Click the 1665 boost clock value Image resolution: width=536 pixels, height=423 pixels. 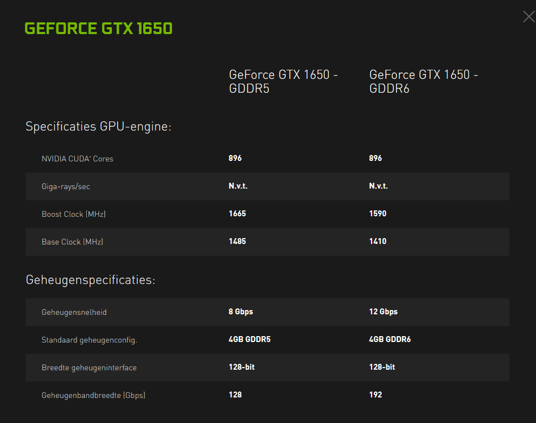[x=237, y=214]
